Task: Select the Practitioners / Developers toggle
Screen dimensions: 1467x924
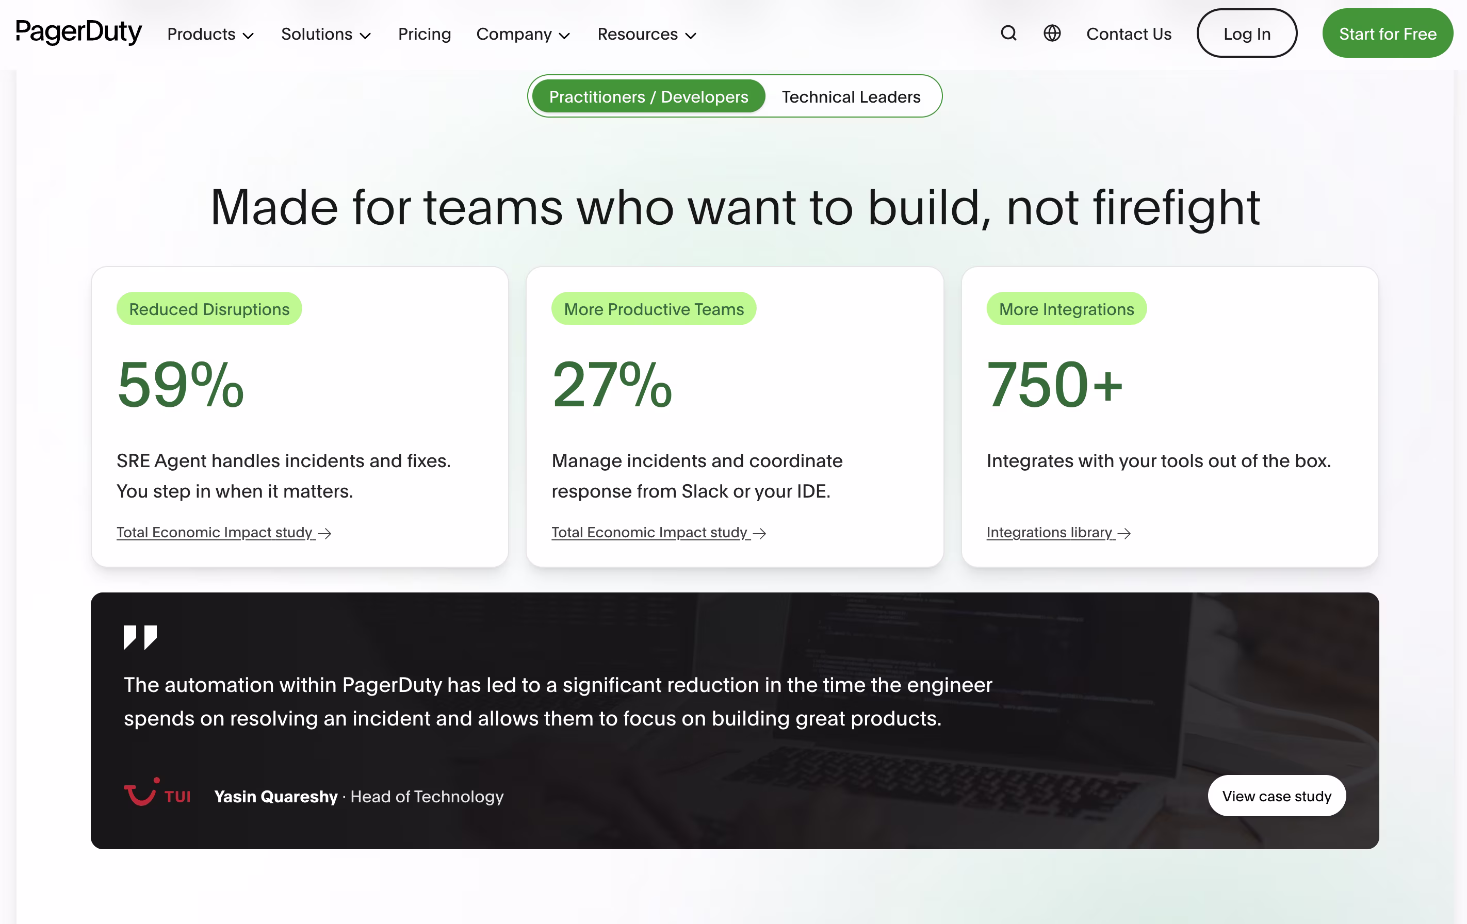Action: (x=648, y=97)
